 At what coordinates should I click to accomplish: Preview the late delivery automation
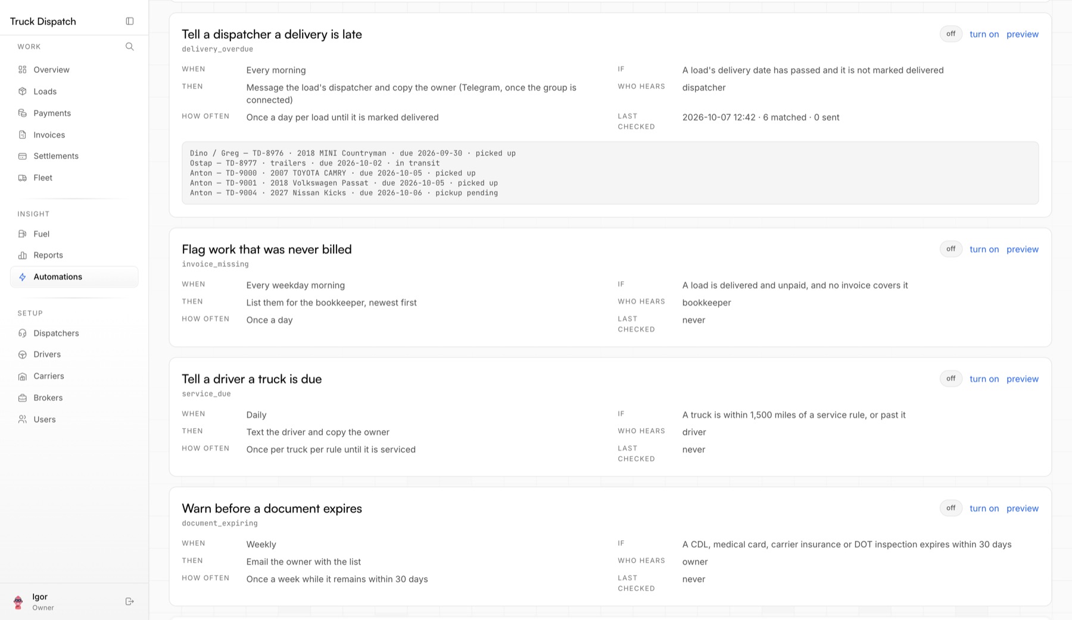1023,34
